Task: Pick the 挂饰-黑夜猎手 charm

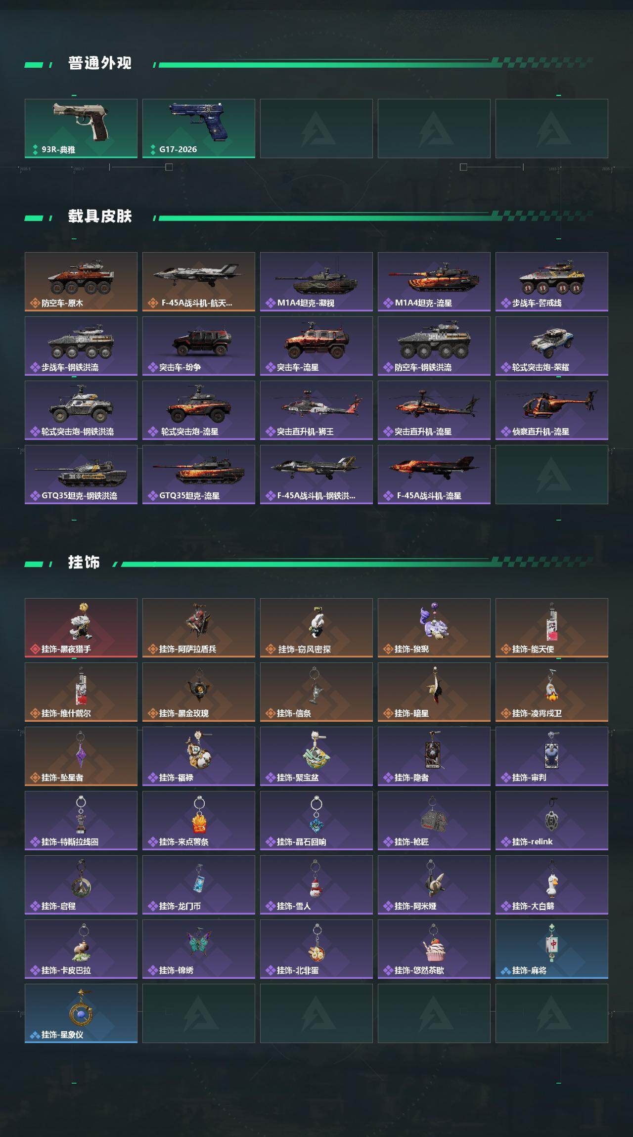Action: click(x=81, y=628)
